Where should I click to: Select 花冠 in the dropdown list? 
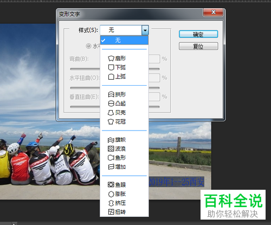[124, 121]
